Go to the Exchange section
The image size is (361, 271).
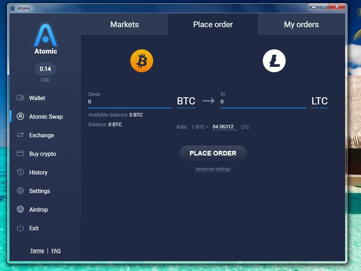pos(41,135)
